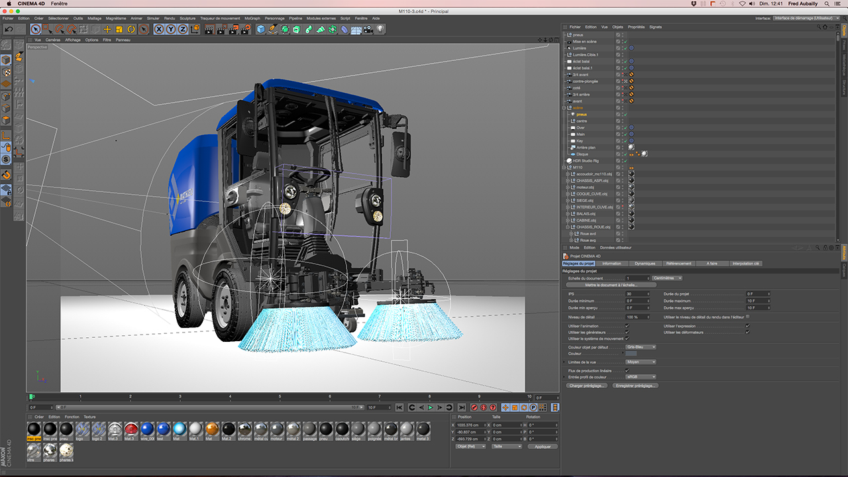Select the Rotate tool icon

coord(131,29)
